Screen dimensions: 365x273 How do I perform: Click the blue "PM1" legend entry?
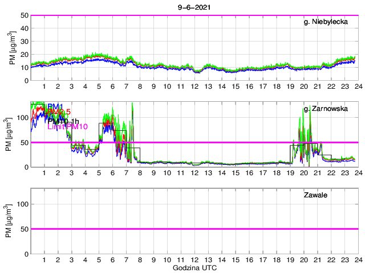point(55,106)
